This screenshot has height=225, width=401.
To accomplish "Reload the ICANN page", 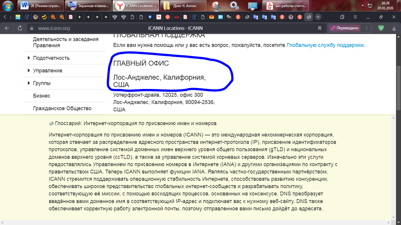I will click(x=20, y=28).
